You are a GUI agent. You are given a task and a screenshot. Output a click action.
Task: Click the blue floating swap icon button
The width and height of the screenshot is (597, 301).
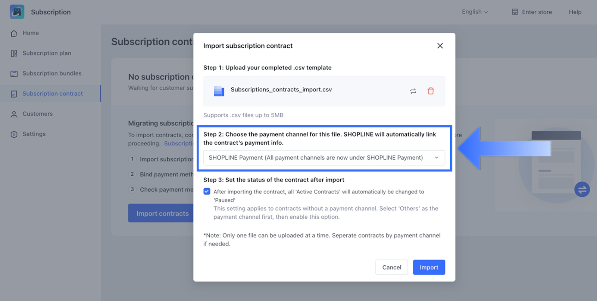point(582,189)
